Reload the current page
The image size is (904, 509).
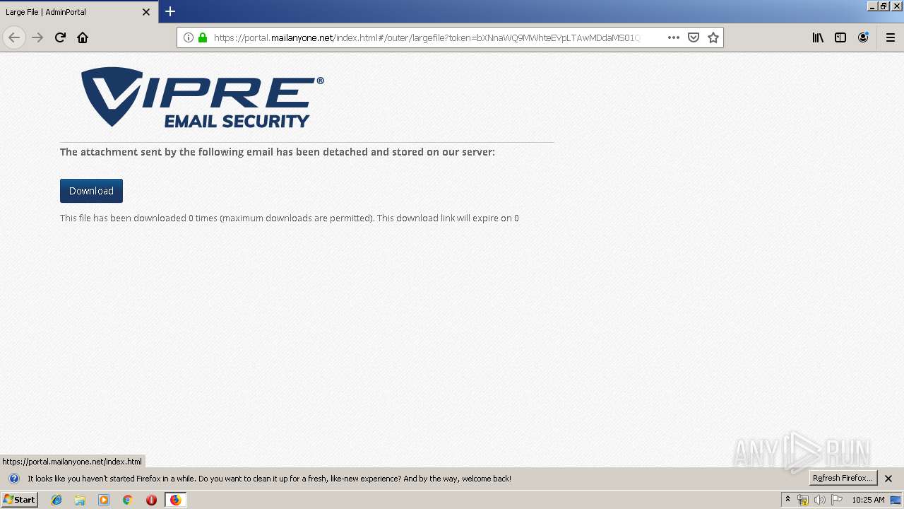60,37
